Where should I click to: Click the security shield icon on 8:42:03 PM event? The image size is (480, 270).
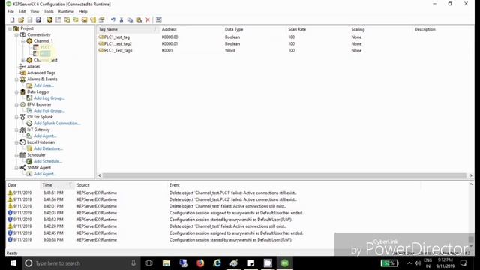coord(10,213)
